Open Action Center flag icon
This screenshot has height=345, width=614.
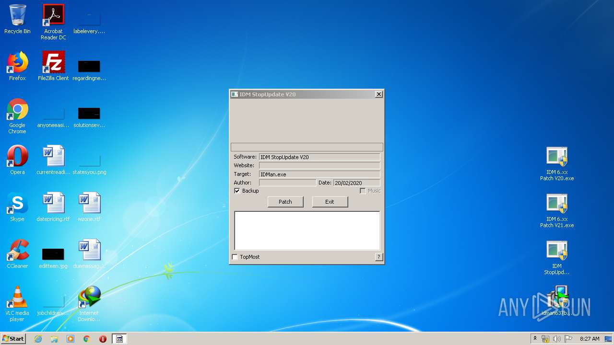568,339
